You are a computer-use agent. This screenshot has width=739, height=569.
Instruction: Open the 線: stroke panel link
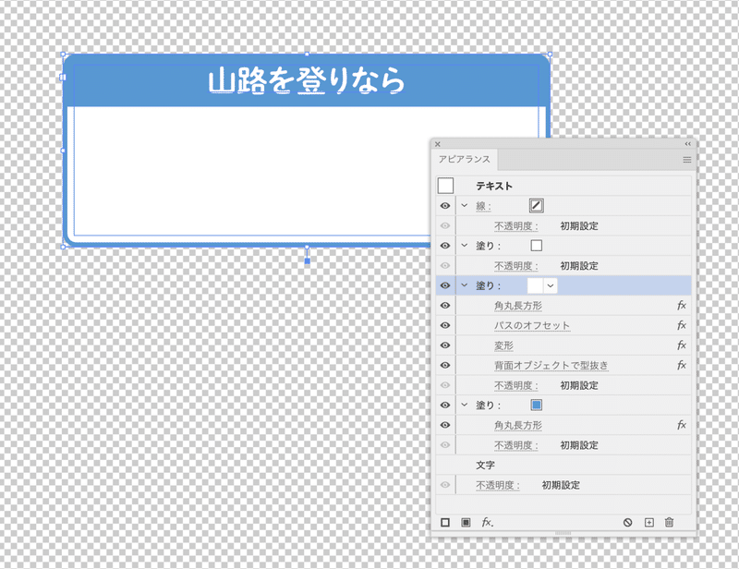483,206
